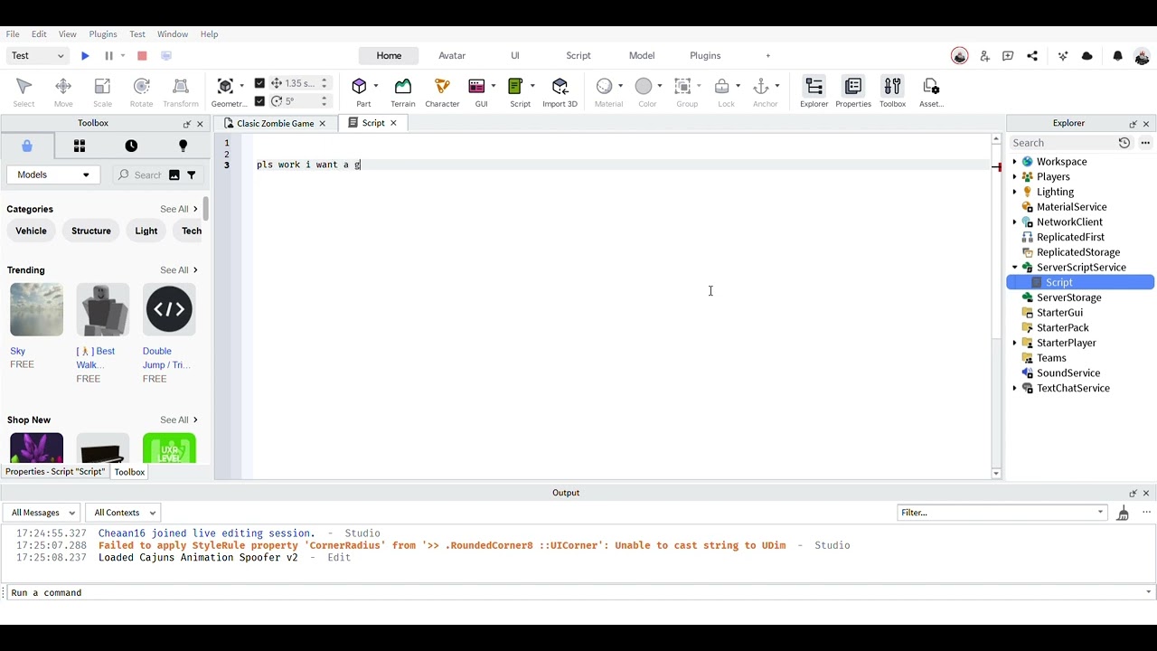Open the All Contexts dropdown
Image resolution: width=1157 pixels, height=651 pixels.
coord(124,513)
